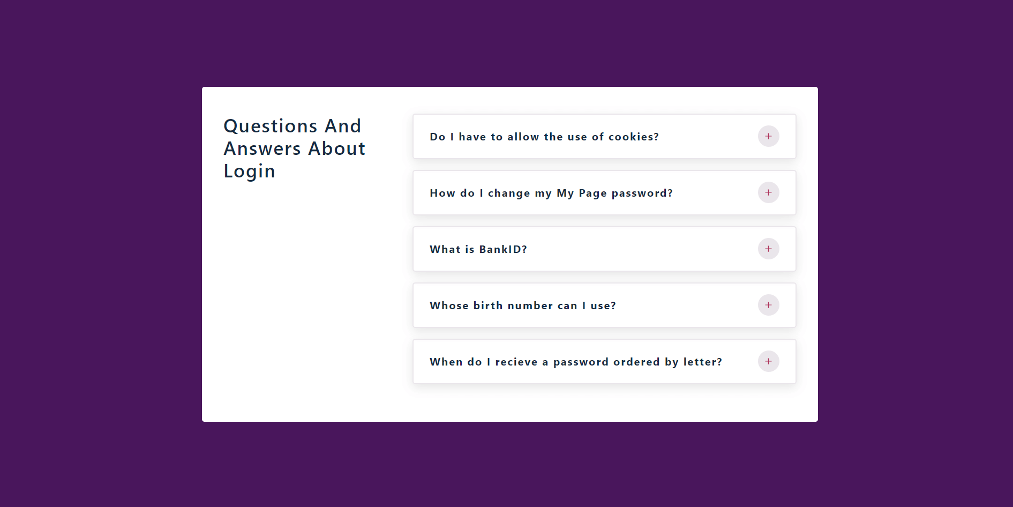The image size is (1013, 507).
Task: Click the word "Questions" in the heading
Action: pyautogui.click(x=270, y=126)
